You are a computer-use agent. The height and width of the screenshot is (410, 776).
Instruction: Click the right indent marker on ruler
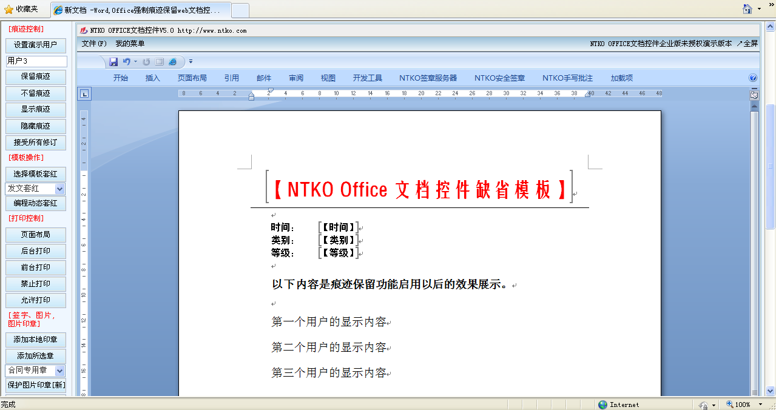tap(587, 95)
